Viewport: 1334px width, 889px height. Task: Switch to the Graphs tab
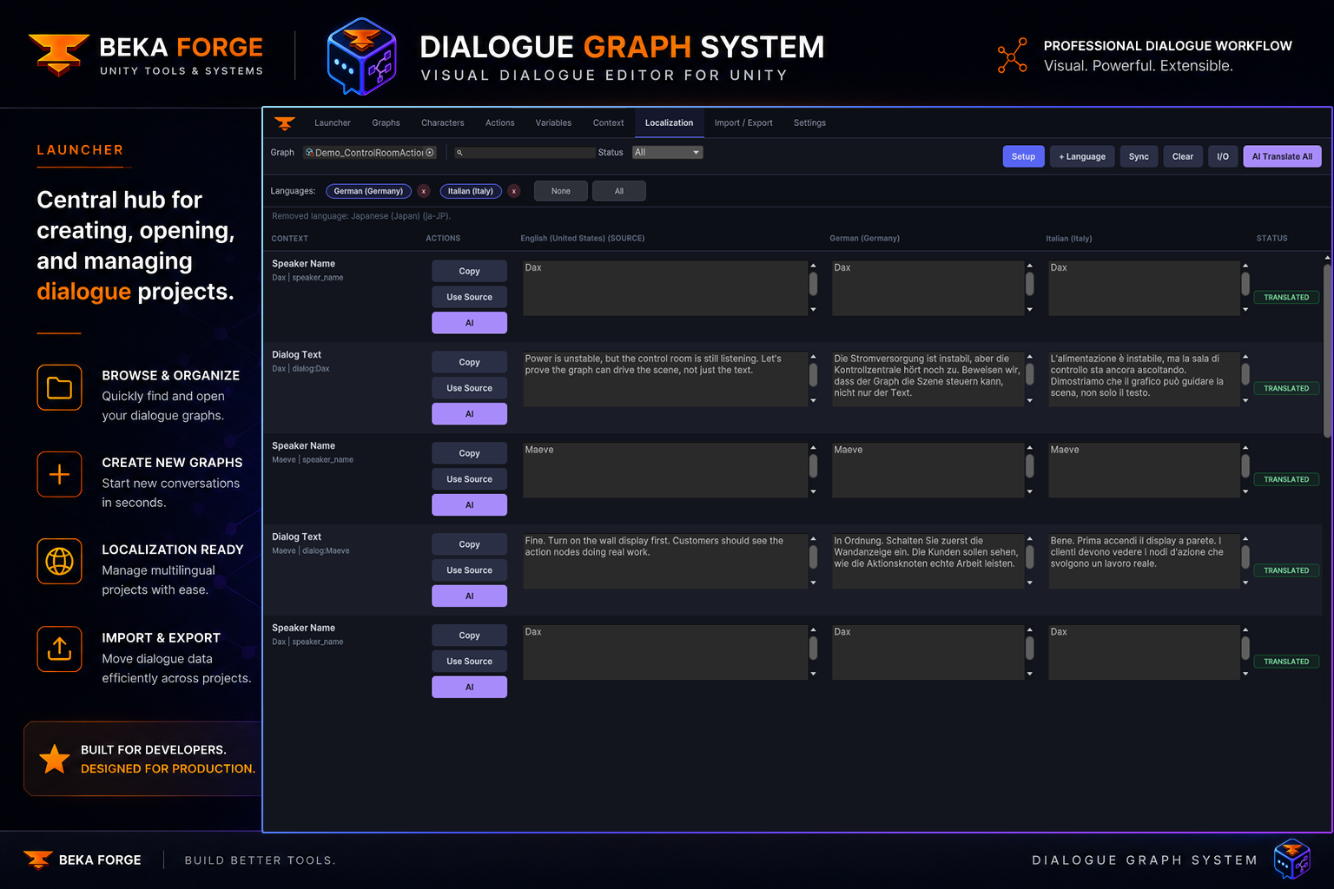386,123
